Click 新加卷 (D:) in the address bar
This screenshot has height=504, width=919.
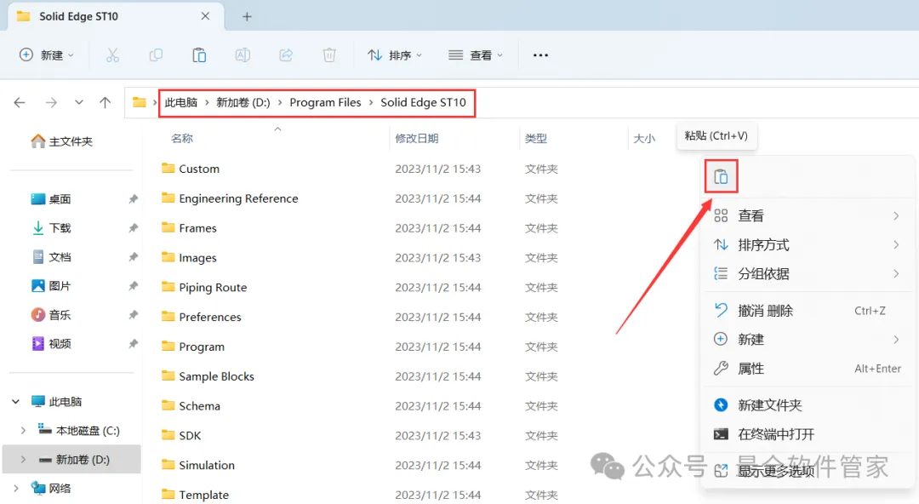[243, 103]
